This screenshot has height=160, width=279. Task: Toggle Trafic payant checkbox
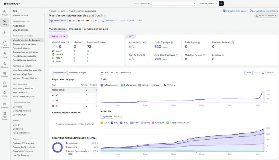pos(122,85)
